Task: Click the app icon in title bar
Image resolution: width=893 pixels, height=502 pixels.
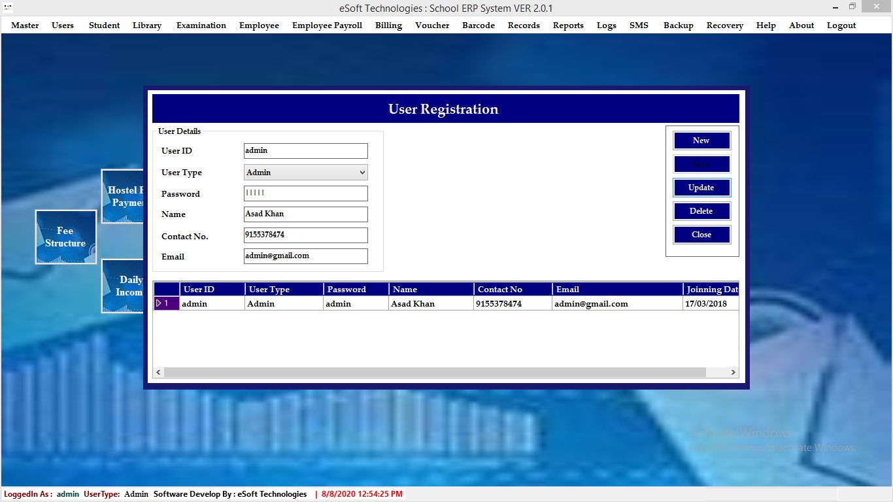Action: [8, 8]
